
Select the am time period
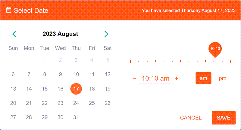click(x=203, y=78)
